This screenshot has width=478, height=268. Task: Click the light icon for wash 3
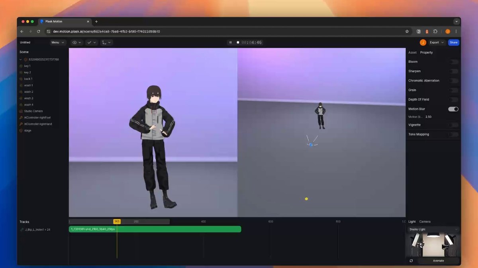21,98
